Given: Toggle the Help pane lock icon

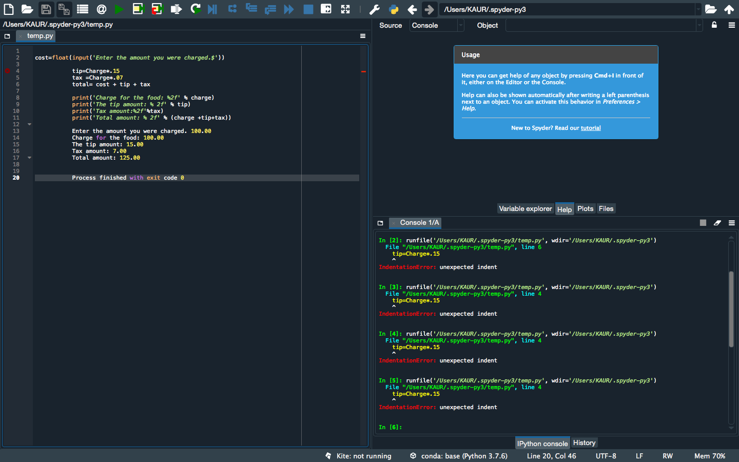Looking at the screenshot, I should 714,25.
